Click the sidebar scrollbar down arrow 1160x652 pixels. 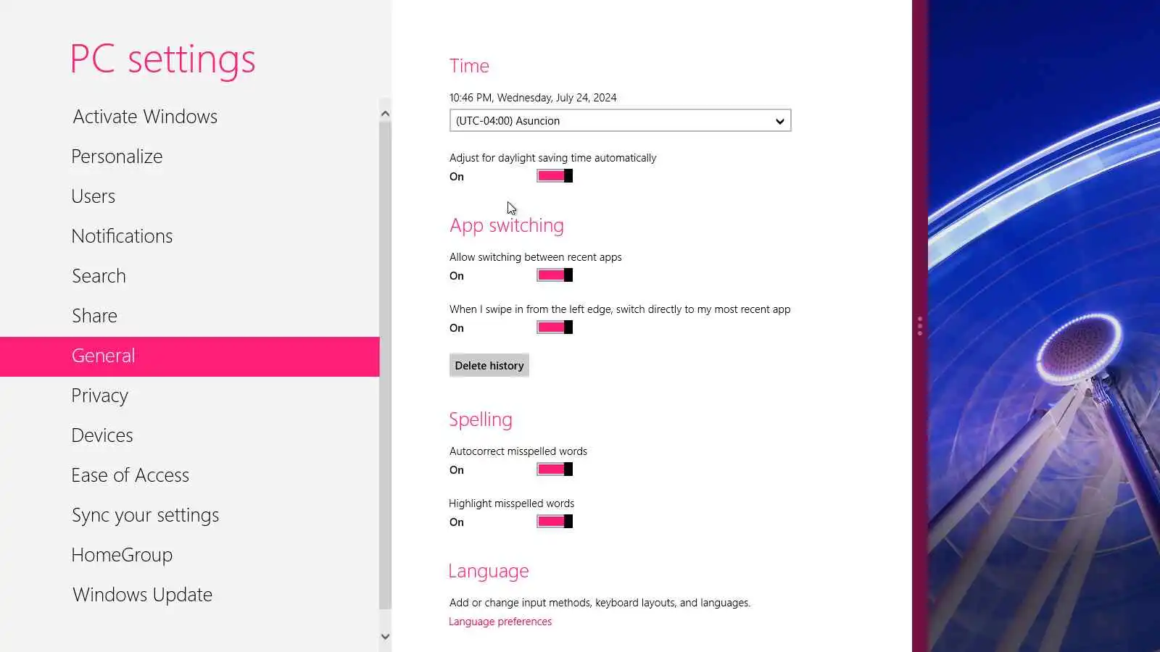(385, 637)
